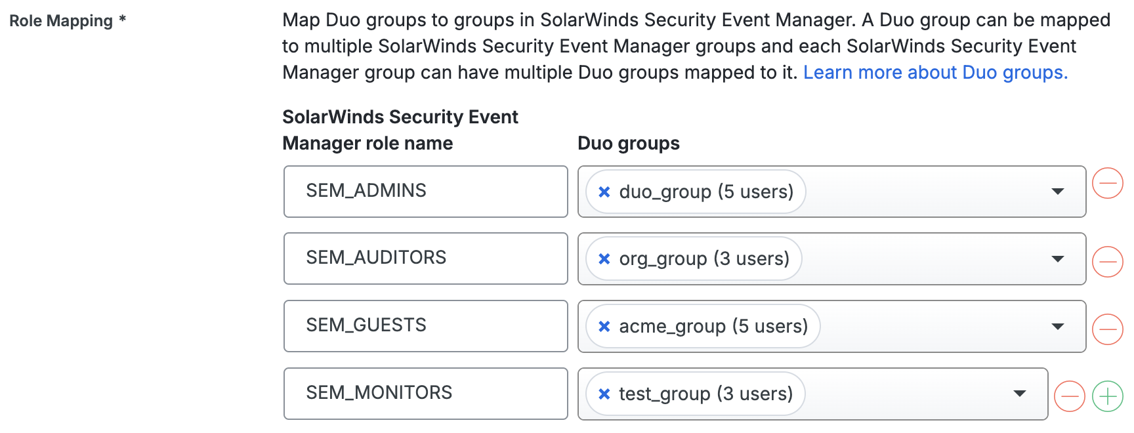Remove duo_group tag with its x icon
The height and width of the screenshot is (433, 1134).
pyautogui.click(x=604, y=192)
